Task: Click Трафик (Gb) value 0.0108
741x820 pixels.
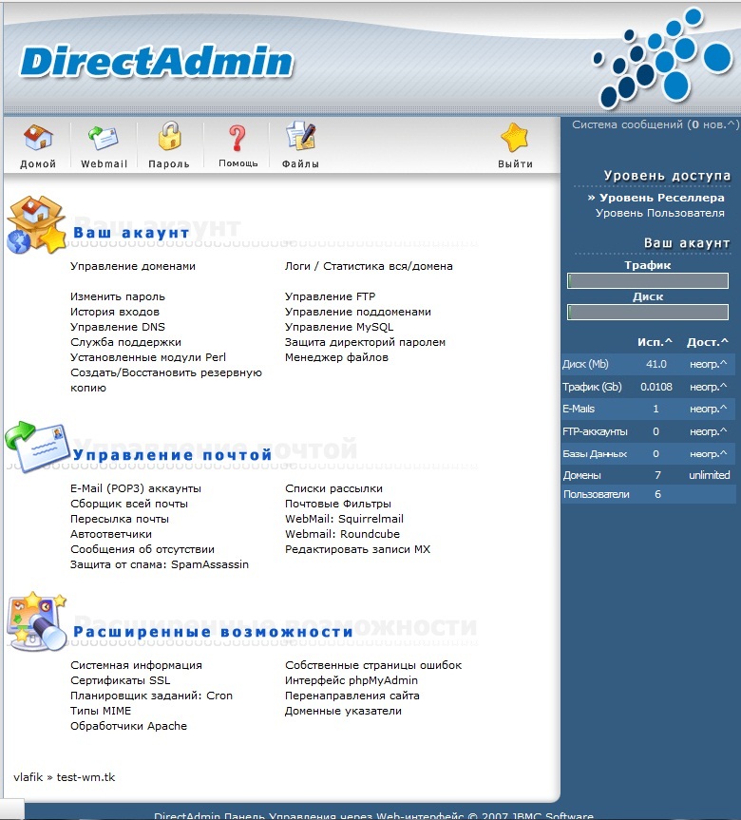Action: click(x=656, y=387)
